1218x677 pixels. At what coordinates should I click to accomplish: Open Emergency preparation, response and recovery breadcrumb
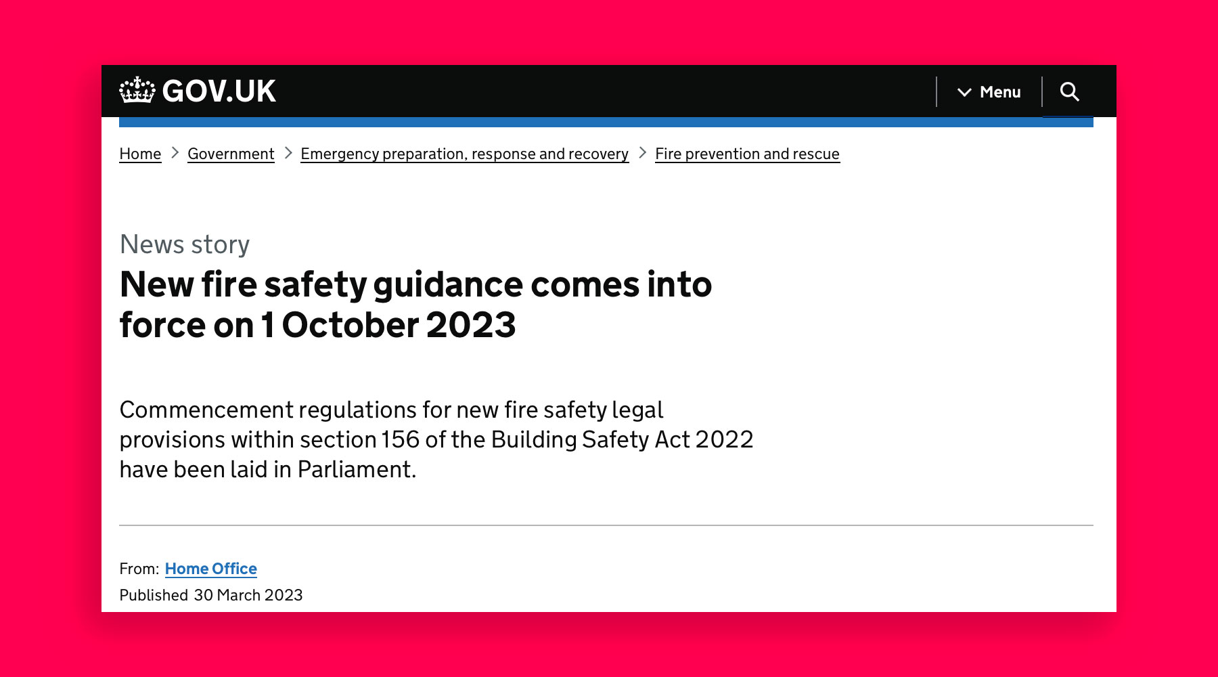coord(465,154)
